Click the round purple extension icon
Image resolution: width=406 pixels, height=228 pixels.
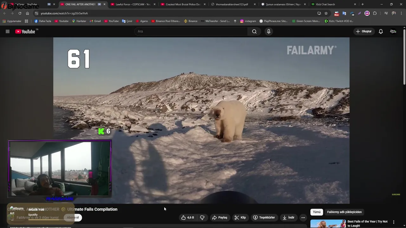coord(367,13)
